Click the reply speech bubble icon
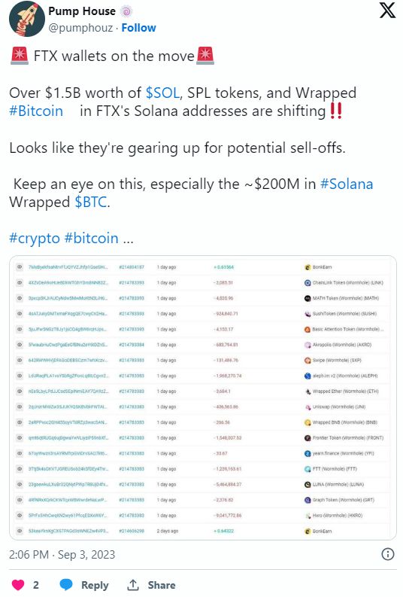Viewport: 403px width, 597px height. coord(66,585)
